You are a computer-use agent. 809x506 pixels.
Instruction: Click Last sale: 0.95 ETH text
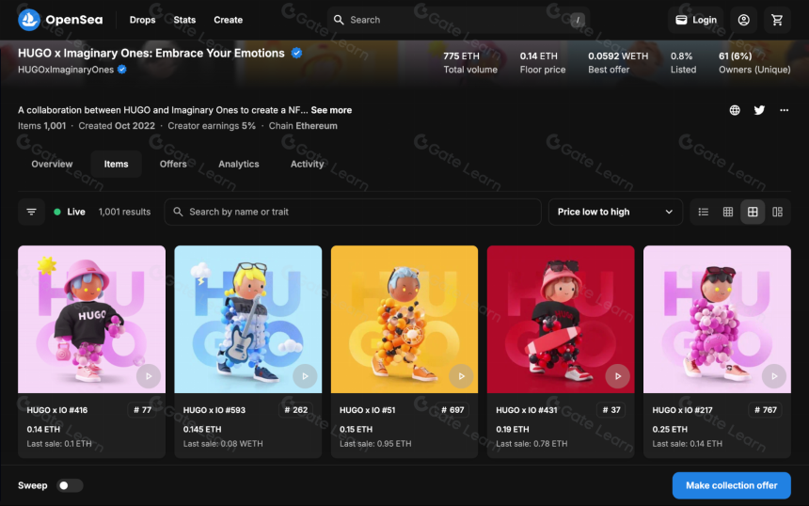pos(375,444)
